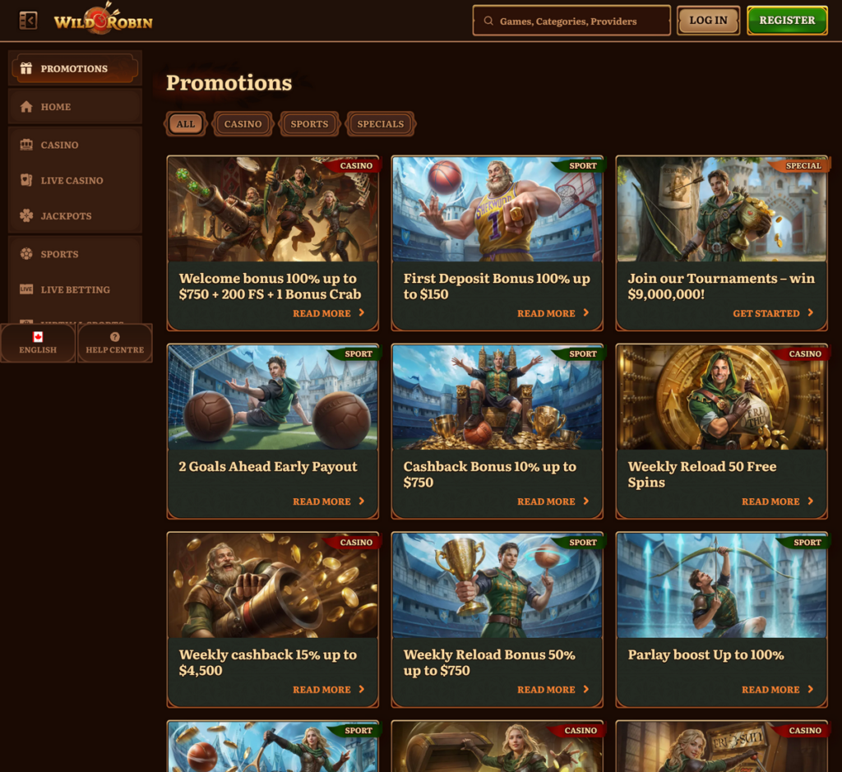Image resolution: width=842 pixels, height=772 pixels.
Task: Open Live Casino in sidebar
Action: (75, 180)
